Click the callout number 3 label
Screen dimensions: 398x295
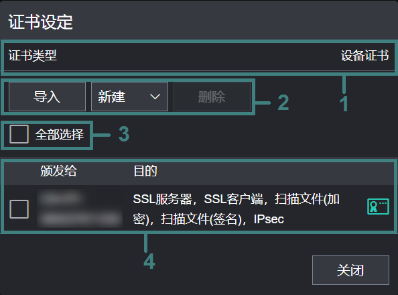124,134
